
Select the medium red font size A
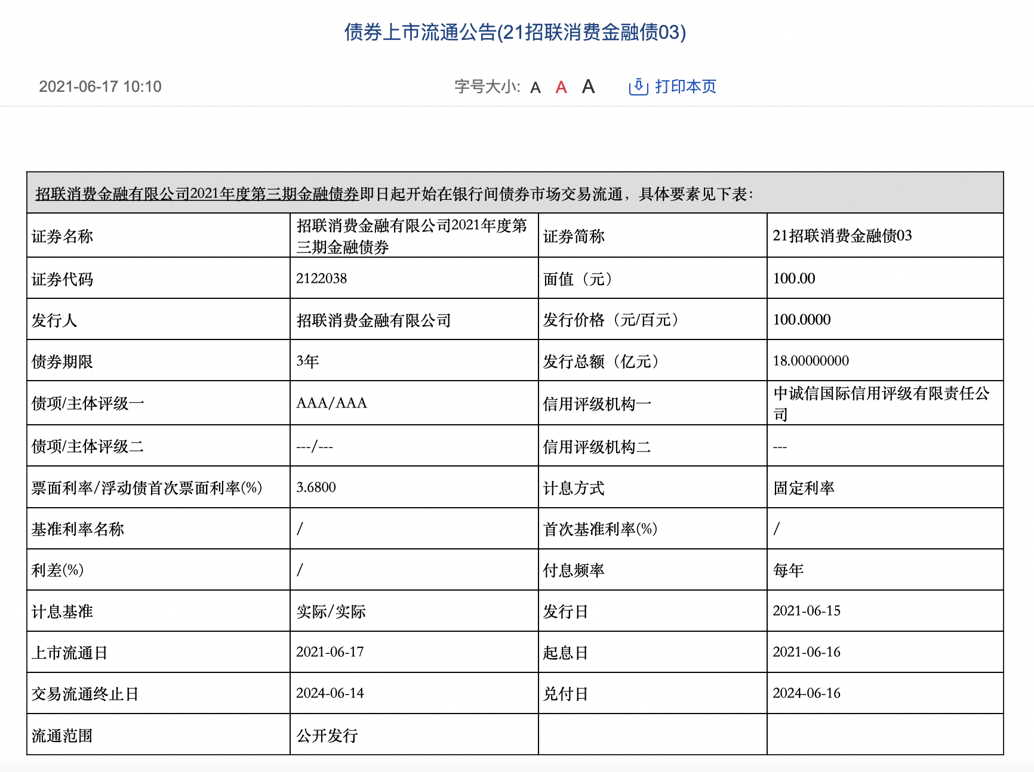point(561,87)
